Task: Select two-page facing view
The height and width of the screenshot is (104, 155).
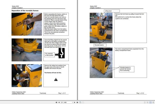Action: [x=150, y=102]
